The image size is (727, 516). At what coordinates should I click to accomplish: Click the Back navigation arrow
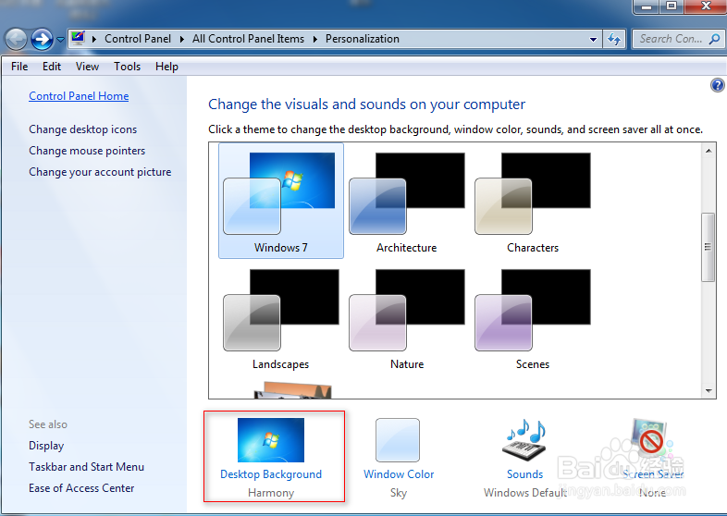coord(17,39)
